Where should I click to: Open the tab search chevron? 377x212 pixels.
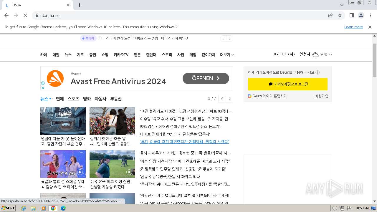(342, 5)
